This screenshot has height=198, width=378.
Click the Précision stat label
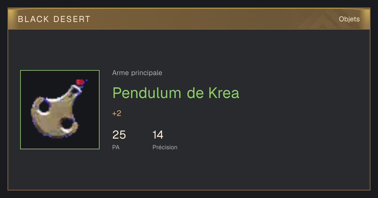click(x=165, y=147)
